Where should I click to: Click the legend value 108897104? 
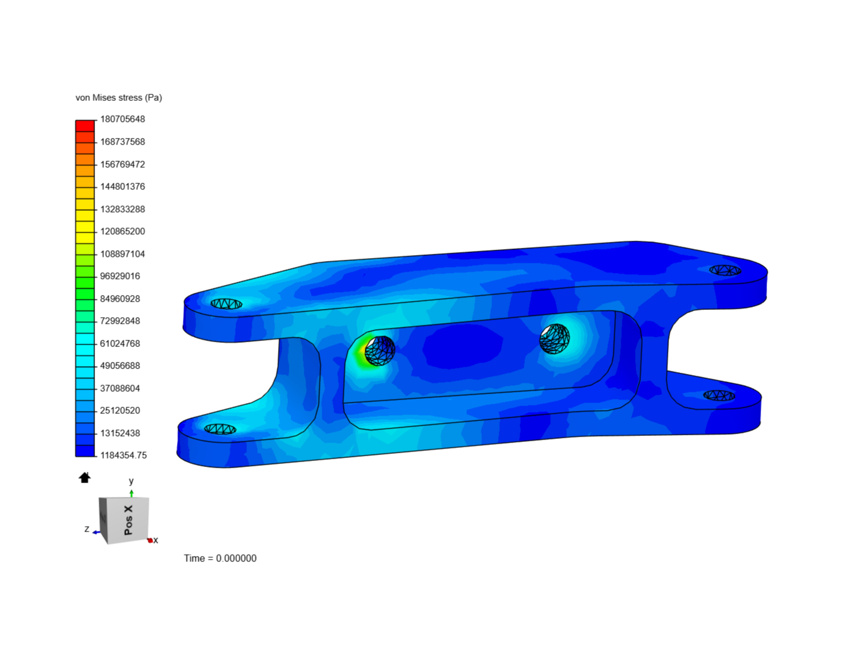click(x=123, y=254)
